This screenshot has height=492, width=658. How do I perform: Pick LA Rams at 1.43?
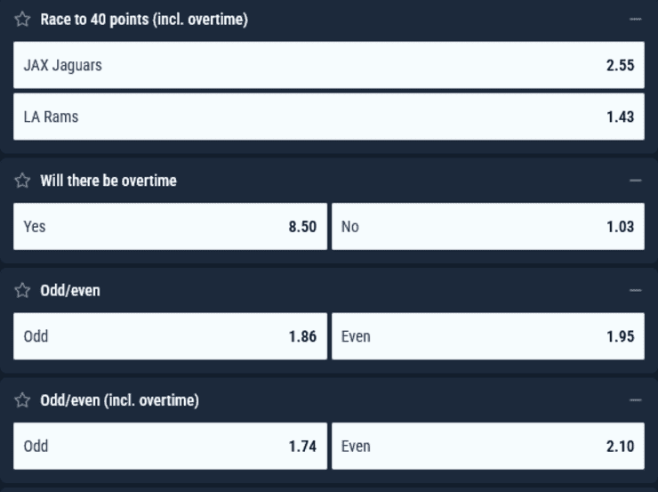point(329,117)
